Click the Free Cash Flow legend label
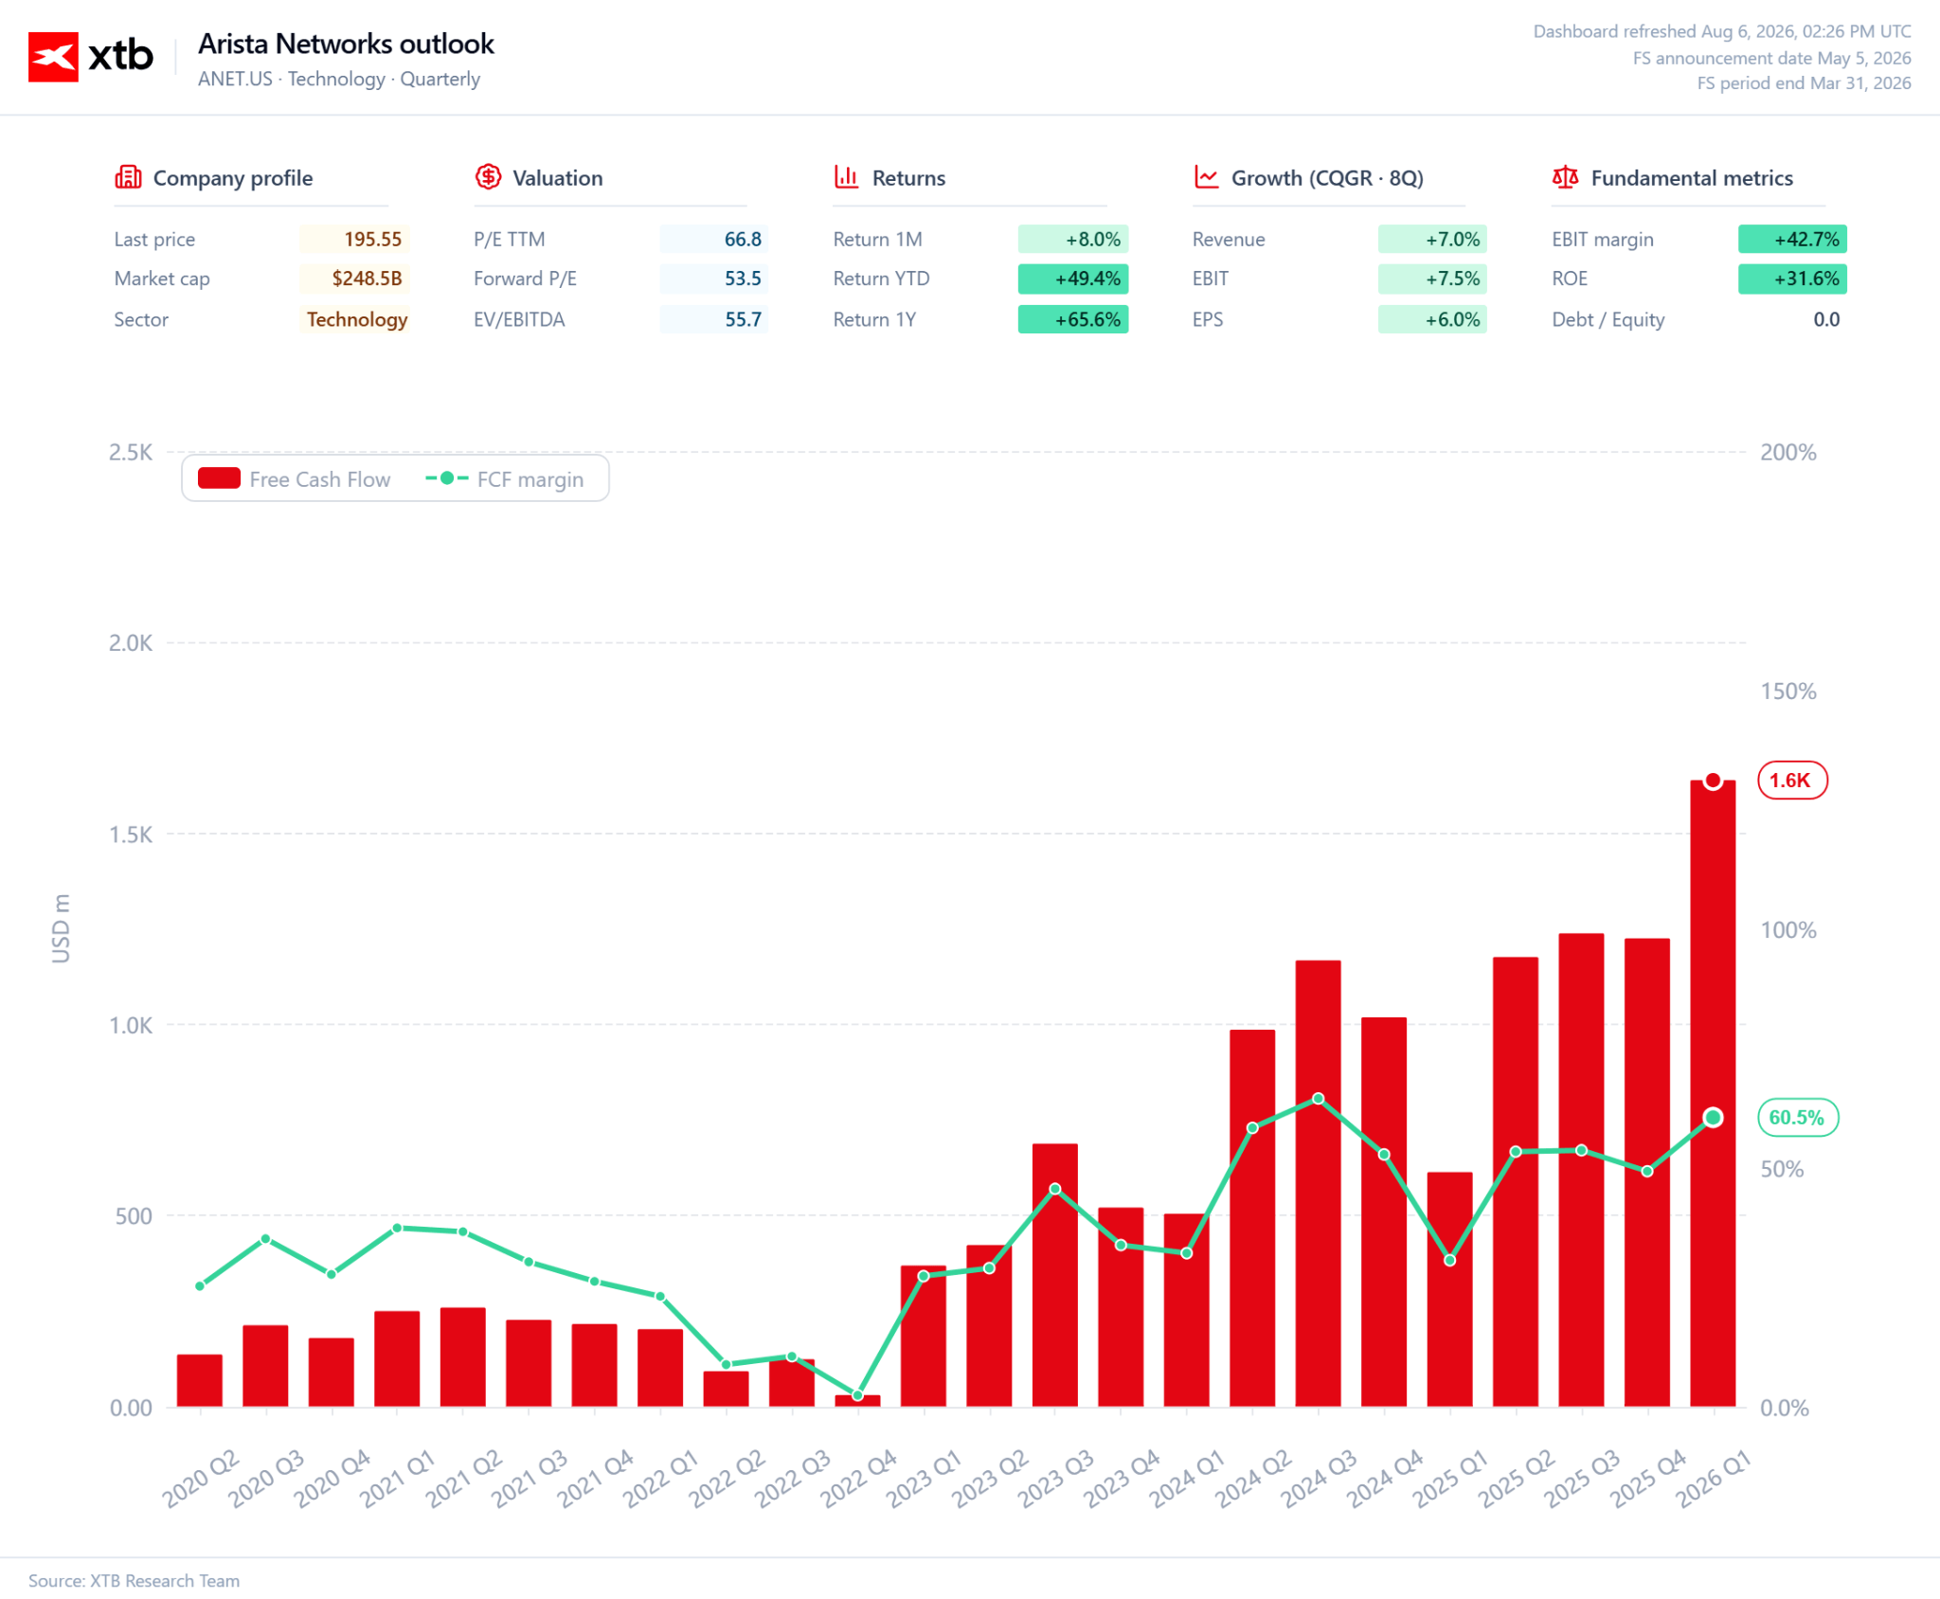Viewport: 1940px width, 1599px height. (320, 479)
